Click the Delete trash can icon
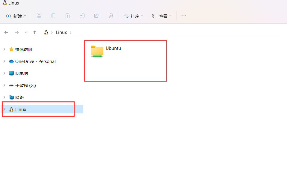This screenshot has height=195, width=287. pyautogui.click(x=111, y=16)
